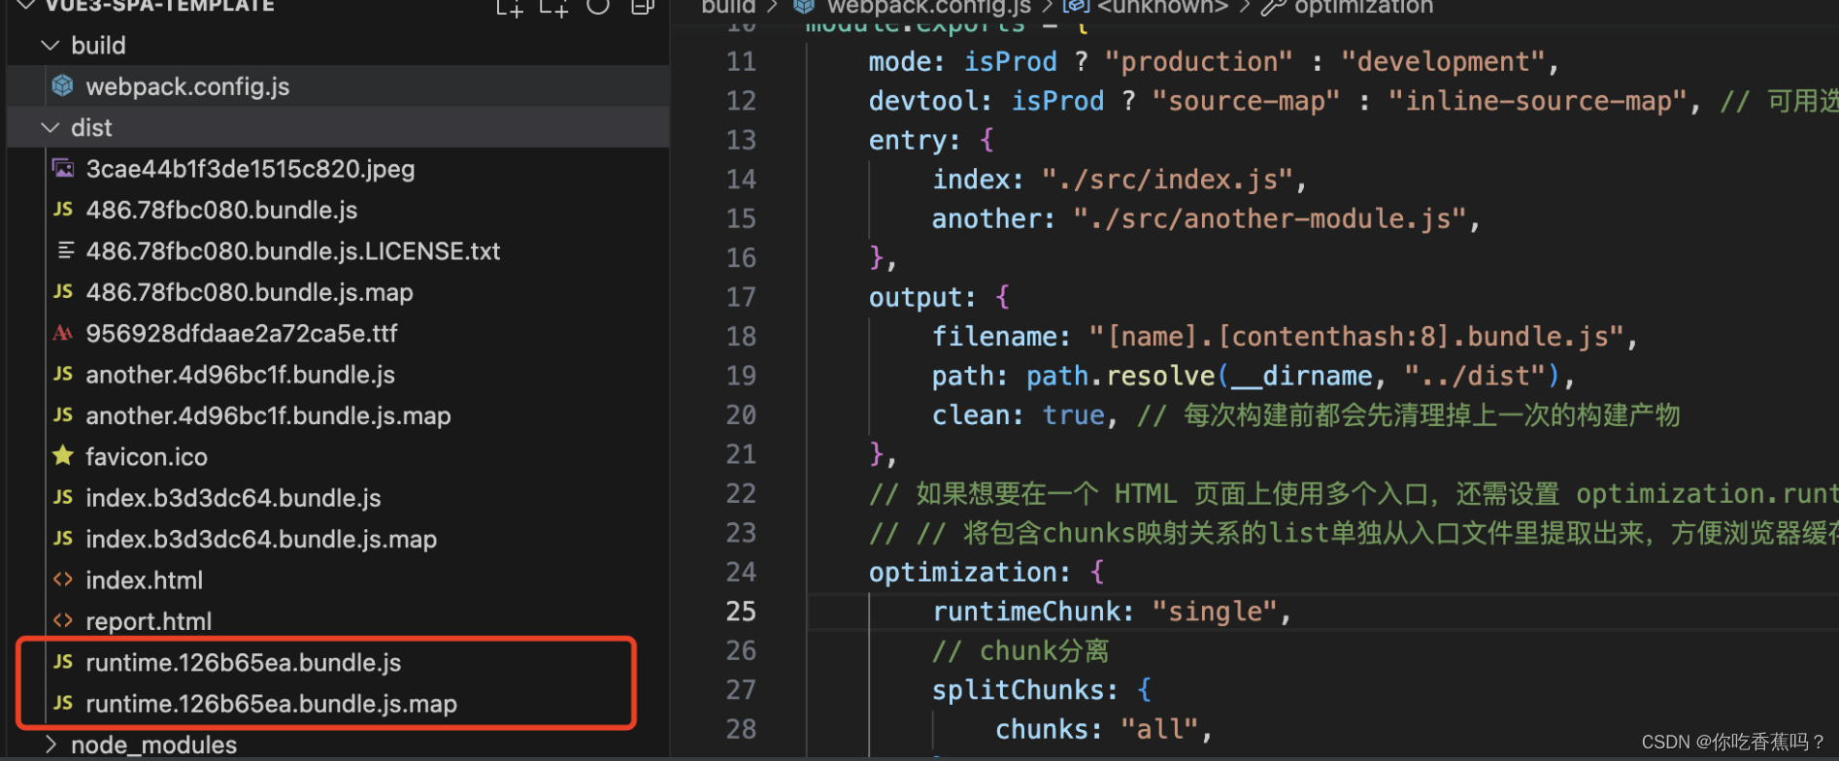Click the JS icon of 486.78fbc080.bundle.js
The width and height of the screenshot is (1839, 761).
(63, 210)
